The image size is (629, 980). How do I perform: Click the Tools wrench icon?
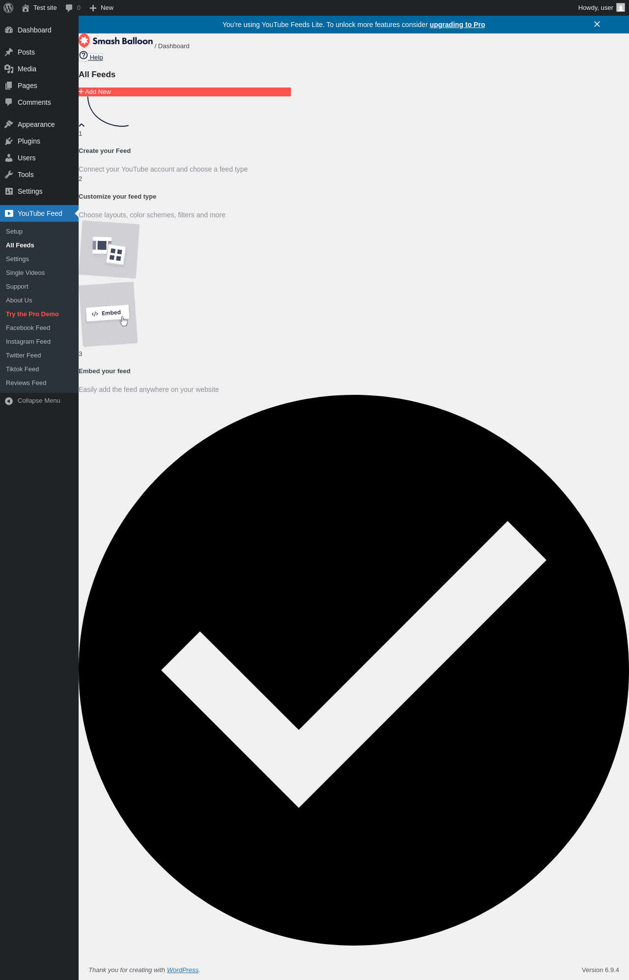pos(9,175)
